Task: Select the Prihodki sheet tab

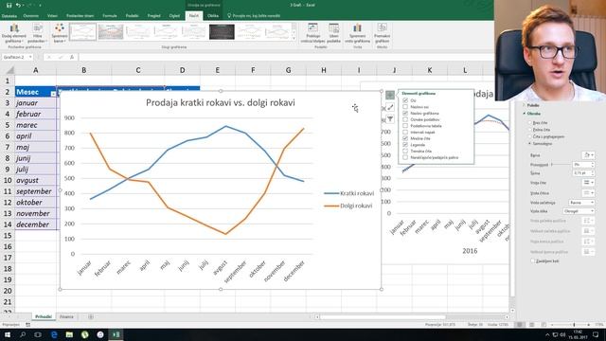Action: click(44, 317)
